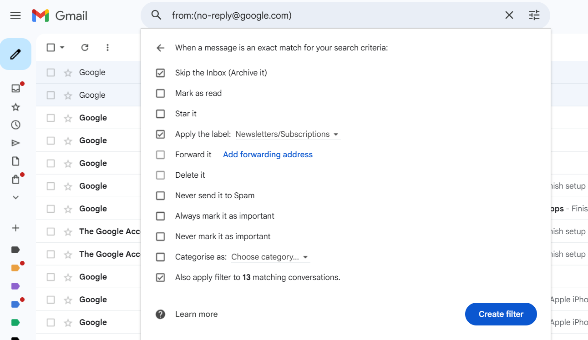This screenshot has height=340, width=588.
Task: Click the Compose pencil button
Action: point(15,54)
